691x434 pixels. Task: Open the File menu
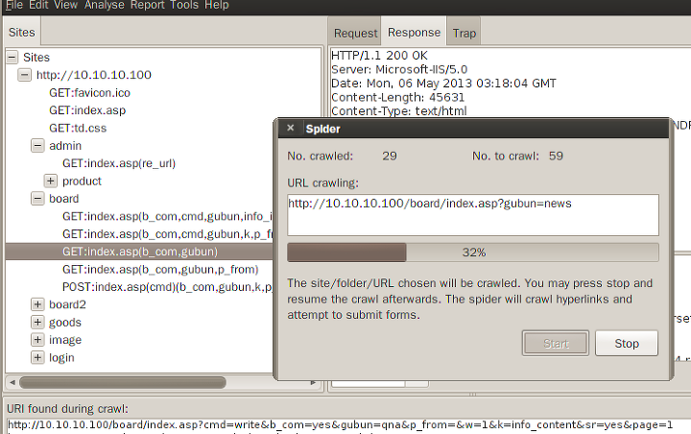point(13,5)
